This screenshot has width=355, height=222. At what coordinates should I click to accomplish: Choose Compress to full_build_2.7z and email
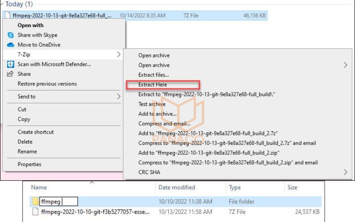(227, 143)
